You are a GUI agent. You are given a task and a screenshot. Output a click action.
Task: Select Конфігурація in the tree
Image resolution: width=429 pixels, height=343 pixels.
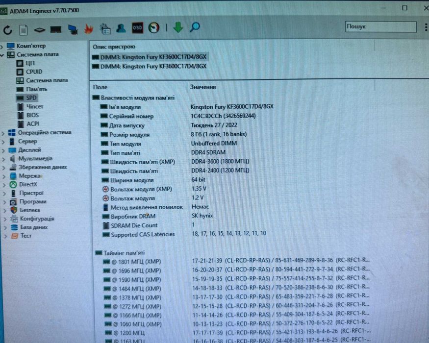32,219
